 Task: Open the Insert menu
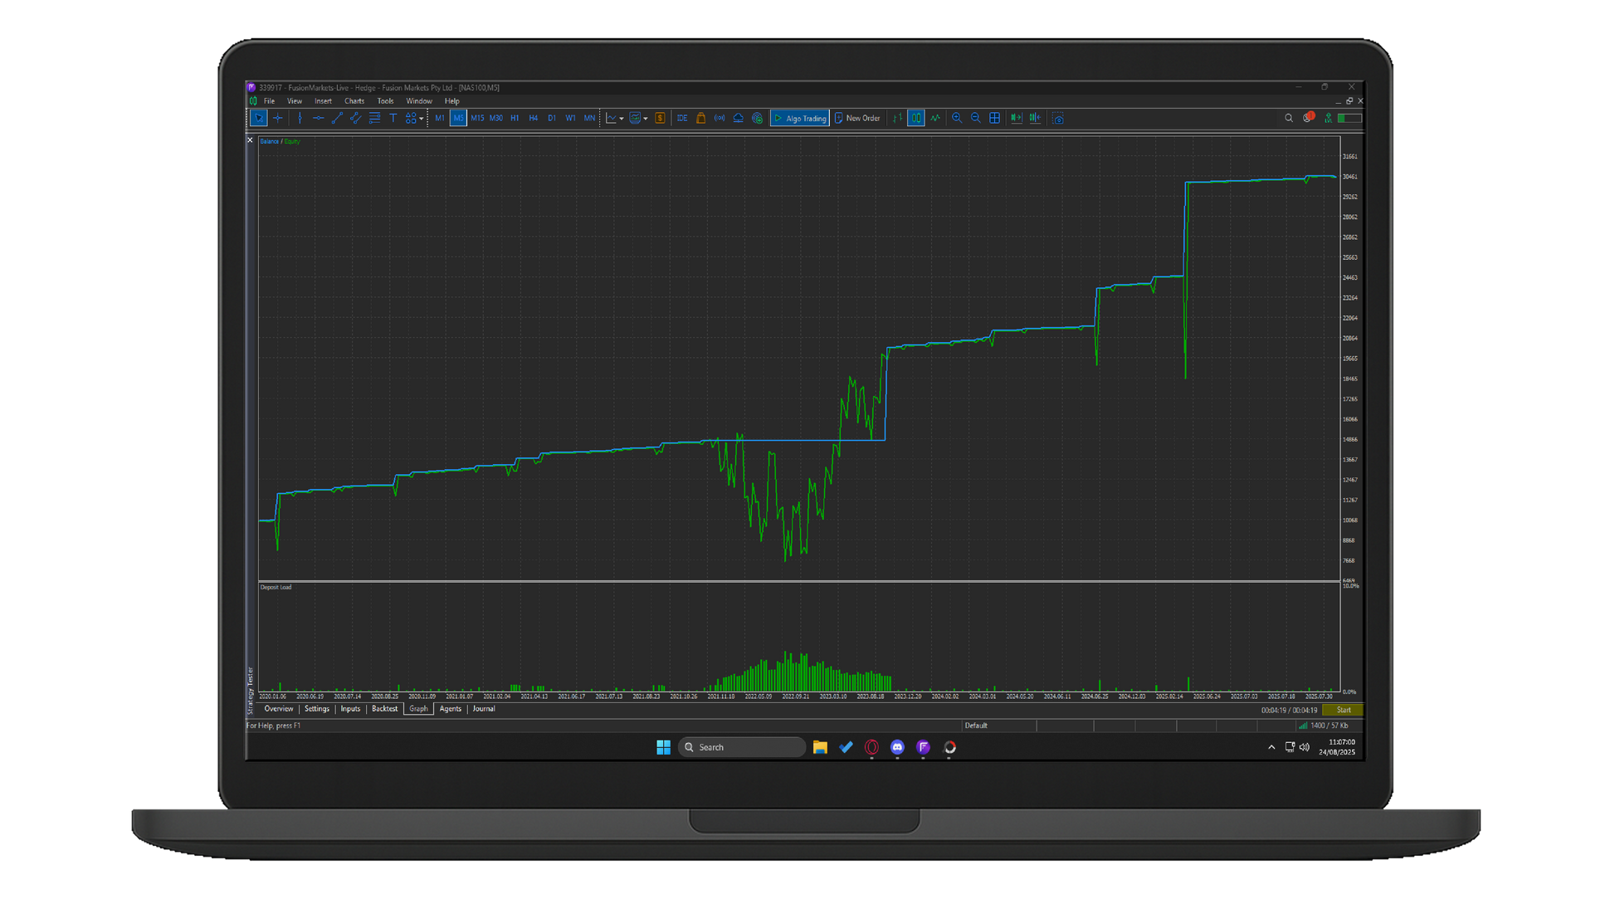(323, 101)
